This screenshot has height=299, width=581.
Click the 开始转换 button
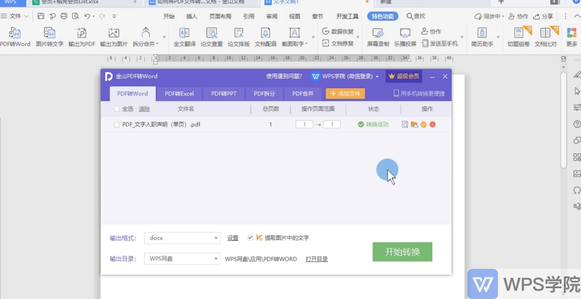403,252
